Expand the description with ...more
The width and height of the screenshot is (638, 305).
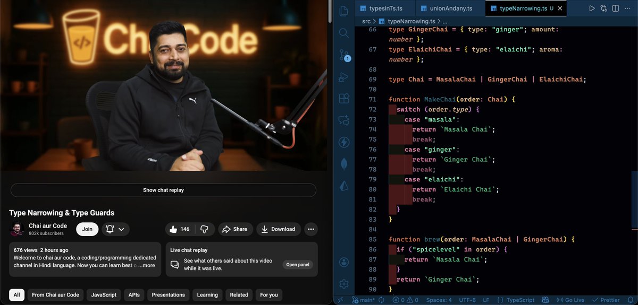click(146, 265)
